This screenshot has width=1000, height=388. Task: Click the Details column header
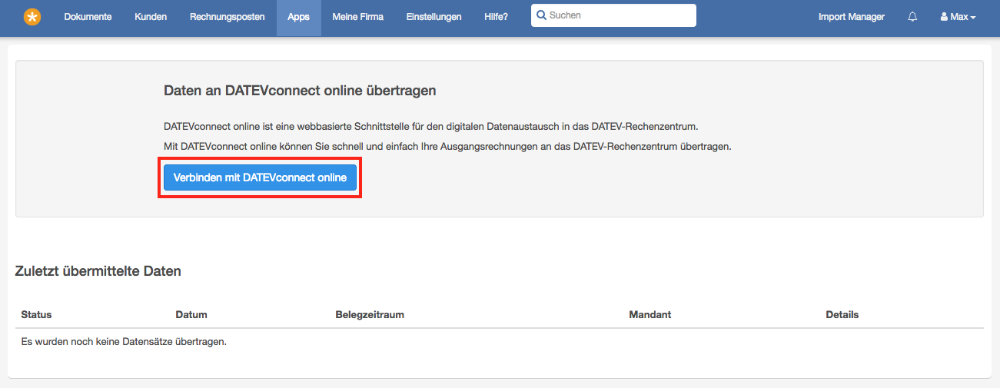coord(842,315)
